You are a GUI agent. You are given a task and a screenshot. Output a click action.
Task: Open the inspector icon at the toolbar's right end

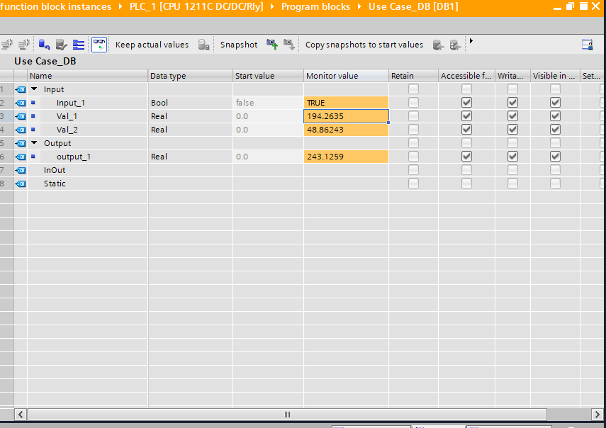pos(588,44)
